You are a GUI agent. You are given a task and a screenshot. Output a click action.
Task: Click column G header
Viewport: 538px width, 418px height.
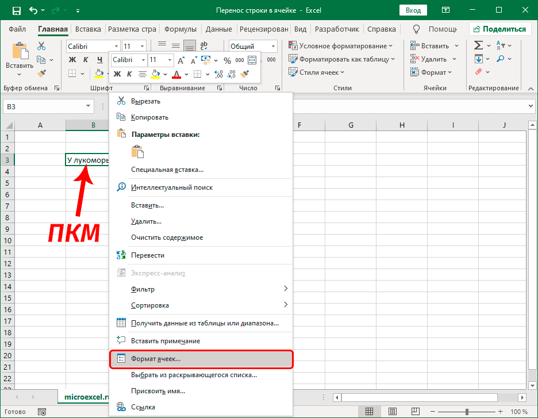pyautogui.click(x=351, y=125)
